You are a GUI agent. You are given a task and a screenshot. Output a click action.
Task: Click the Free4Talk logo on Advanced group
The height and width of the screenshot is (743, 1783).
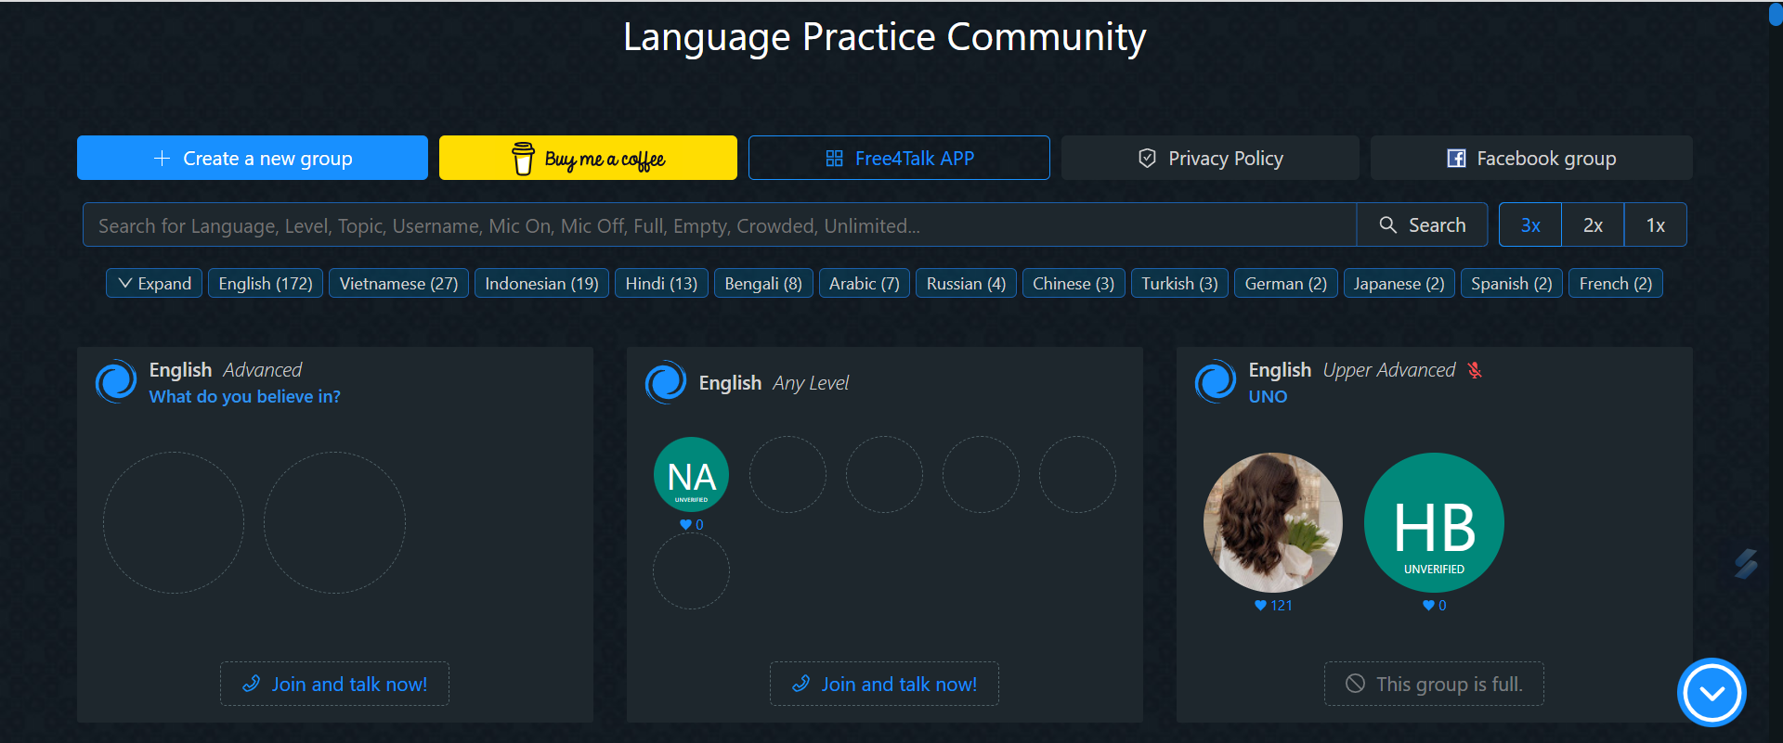tap(116, 381)
